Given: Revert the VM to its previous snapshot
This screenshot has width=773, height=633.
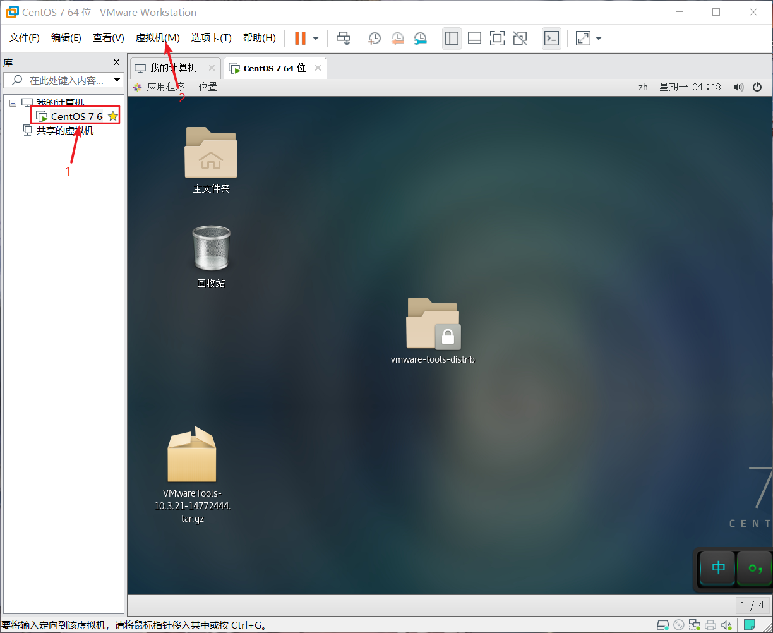Looking at the screenshot, I should click(x=397, y=39).
